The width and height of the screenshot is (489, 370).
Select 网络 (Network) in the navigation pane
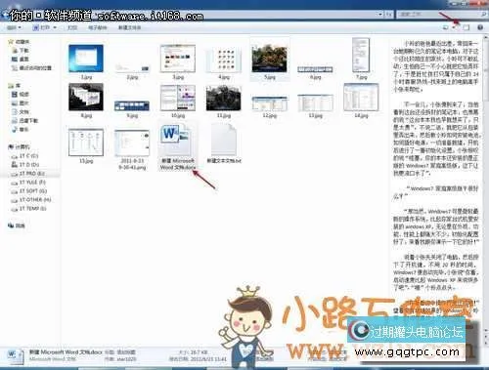coord(17,226)
